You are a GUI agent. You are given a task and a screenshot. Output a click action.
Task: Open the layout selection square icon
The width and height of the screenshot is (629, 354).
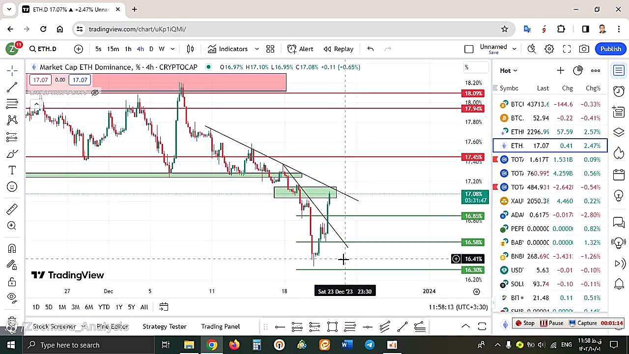(469, 49)
